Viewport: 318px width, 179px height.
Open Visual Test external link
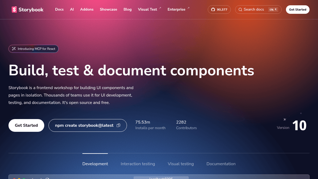[149, 9]
